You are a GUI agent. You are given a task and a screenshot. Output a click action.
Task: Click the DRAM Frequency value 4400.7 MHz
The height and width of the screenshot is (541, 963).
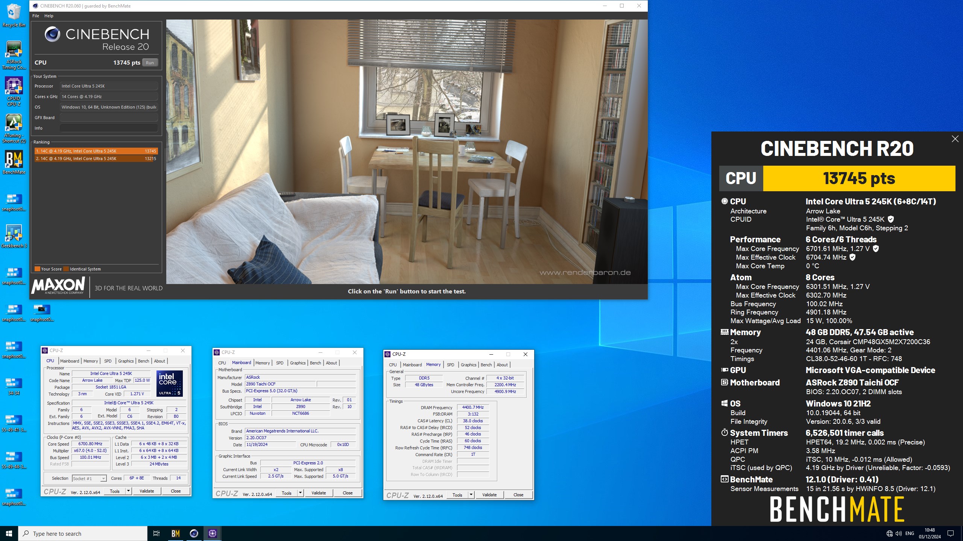[473, 407]
